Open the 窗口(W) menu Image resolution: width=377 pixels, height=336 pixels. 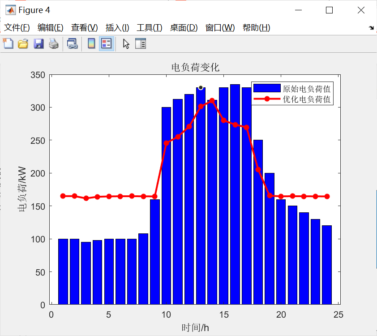coord(220,28)
